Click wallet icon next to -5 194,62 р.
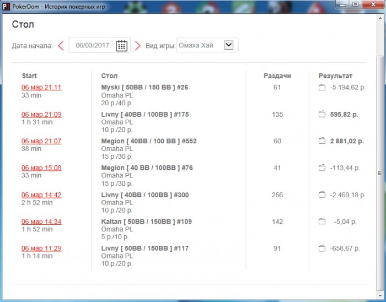This screenshot has width=386, height=302. 322,87
